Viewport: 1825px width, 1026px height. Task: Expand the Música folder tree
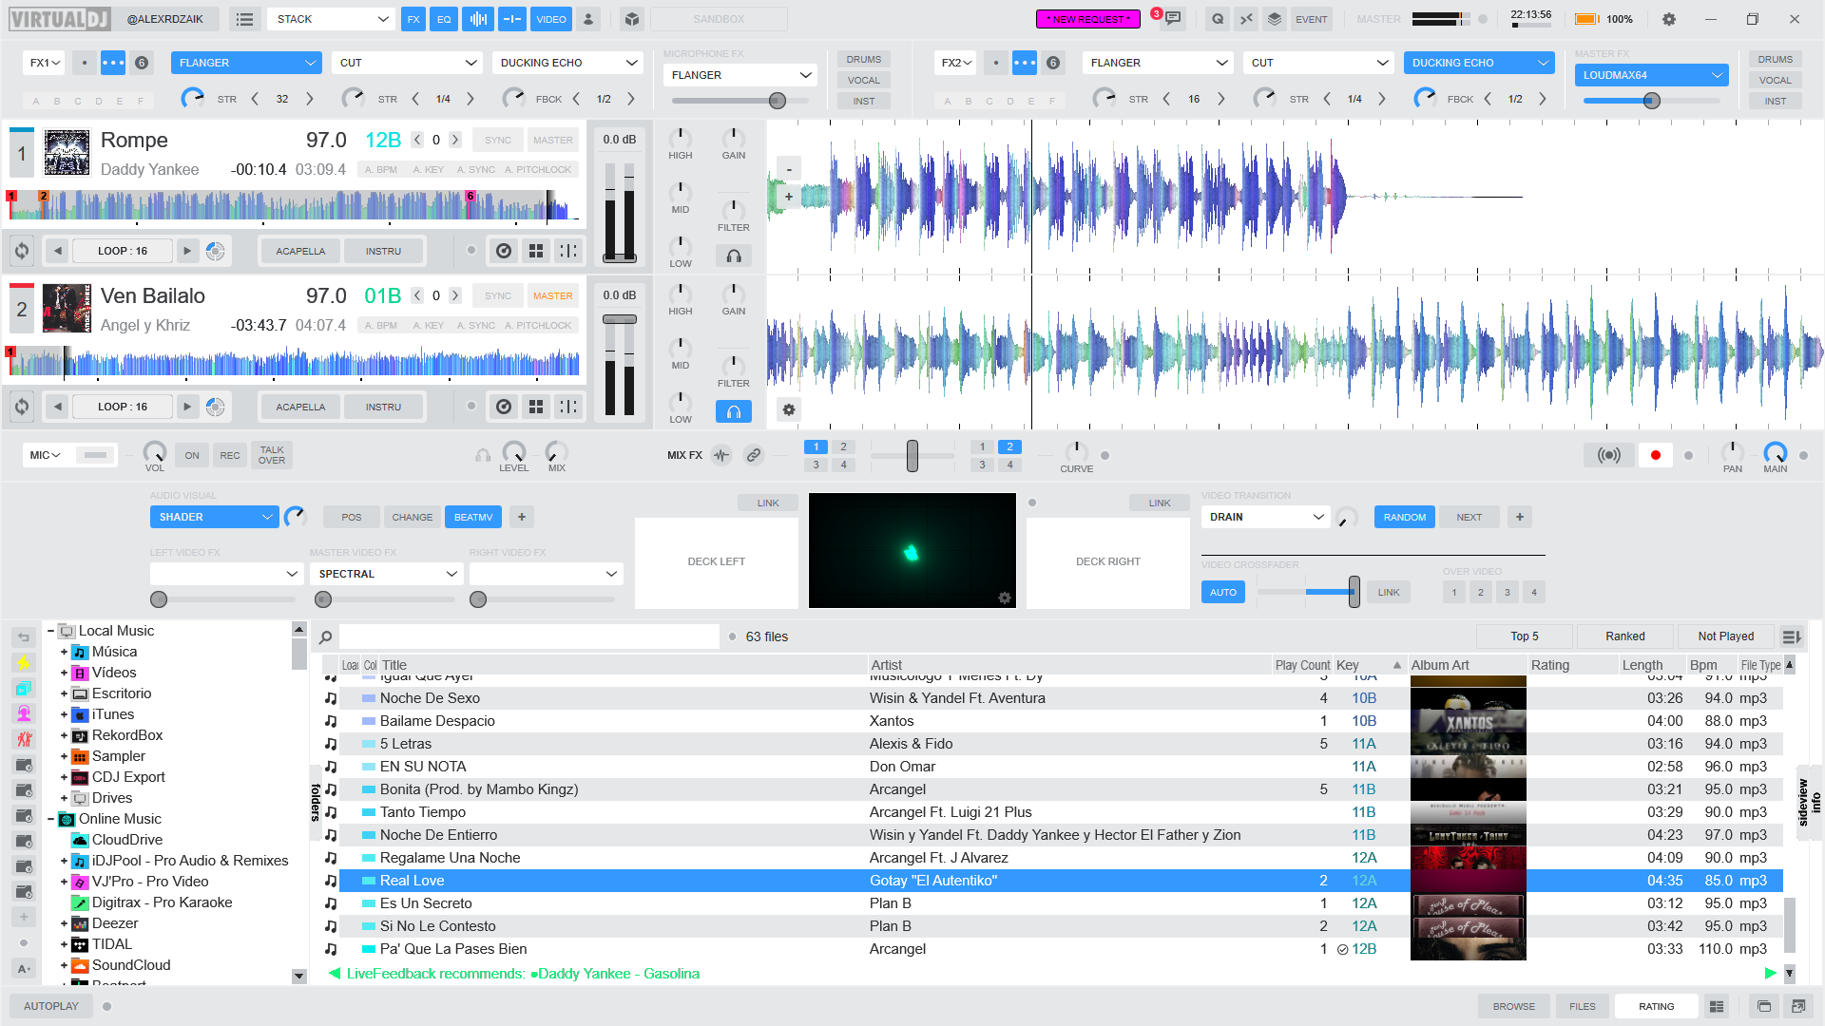64,652
